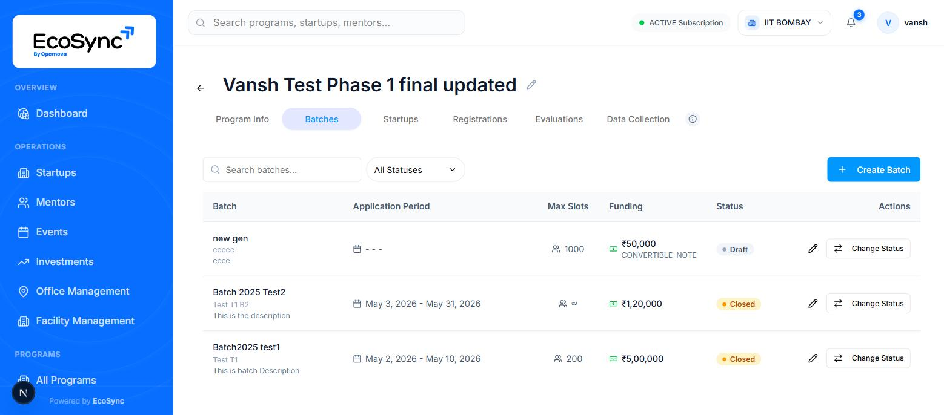Select the Batches tab
Image resolution: width=944 pixels, height=415 pixels.
tap(322, 119)
